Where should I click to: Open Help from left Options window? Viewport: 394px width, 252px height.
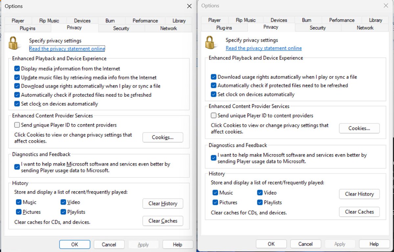(x=177, y=244)
